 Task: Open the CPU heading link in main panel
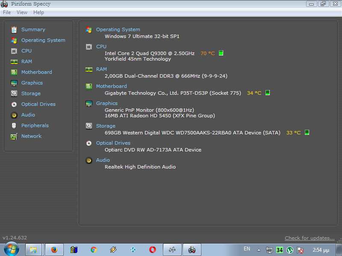pyautogui.click(x=101, y=47)
